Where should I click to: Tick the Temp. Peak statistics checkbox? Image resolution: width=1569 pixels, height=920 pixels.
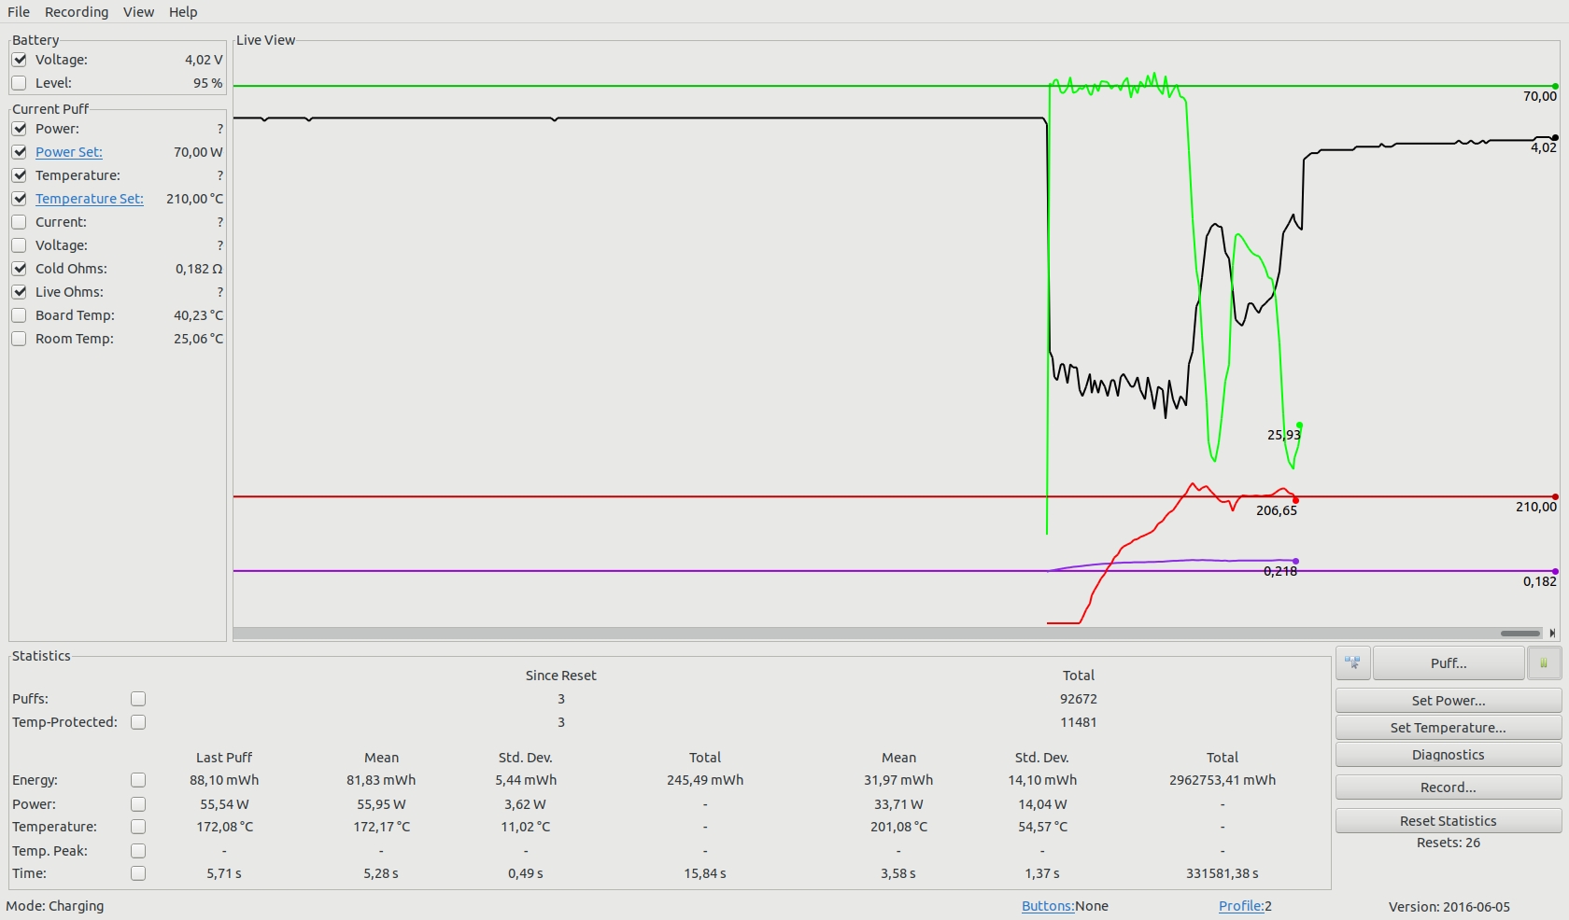(138, 851)
